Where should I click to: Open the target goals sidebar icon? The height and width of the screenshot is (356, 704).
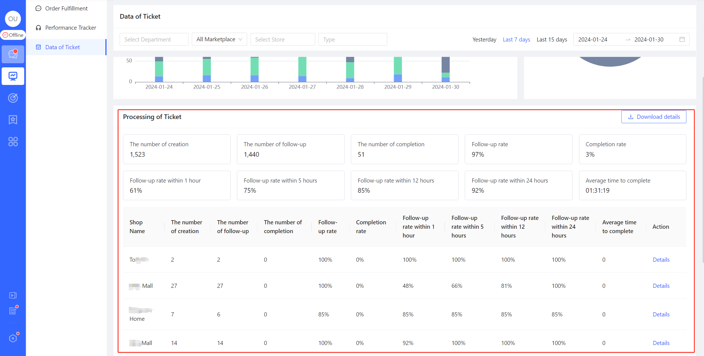13,98
